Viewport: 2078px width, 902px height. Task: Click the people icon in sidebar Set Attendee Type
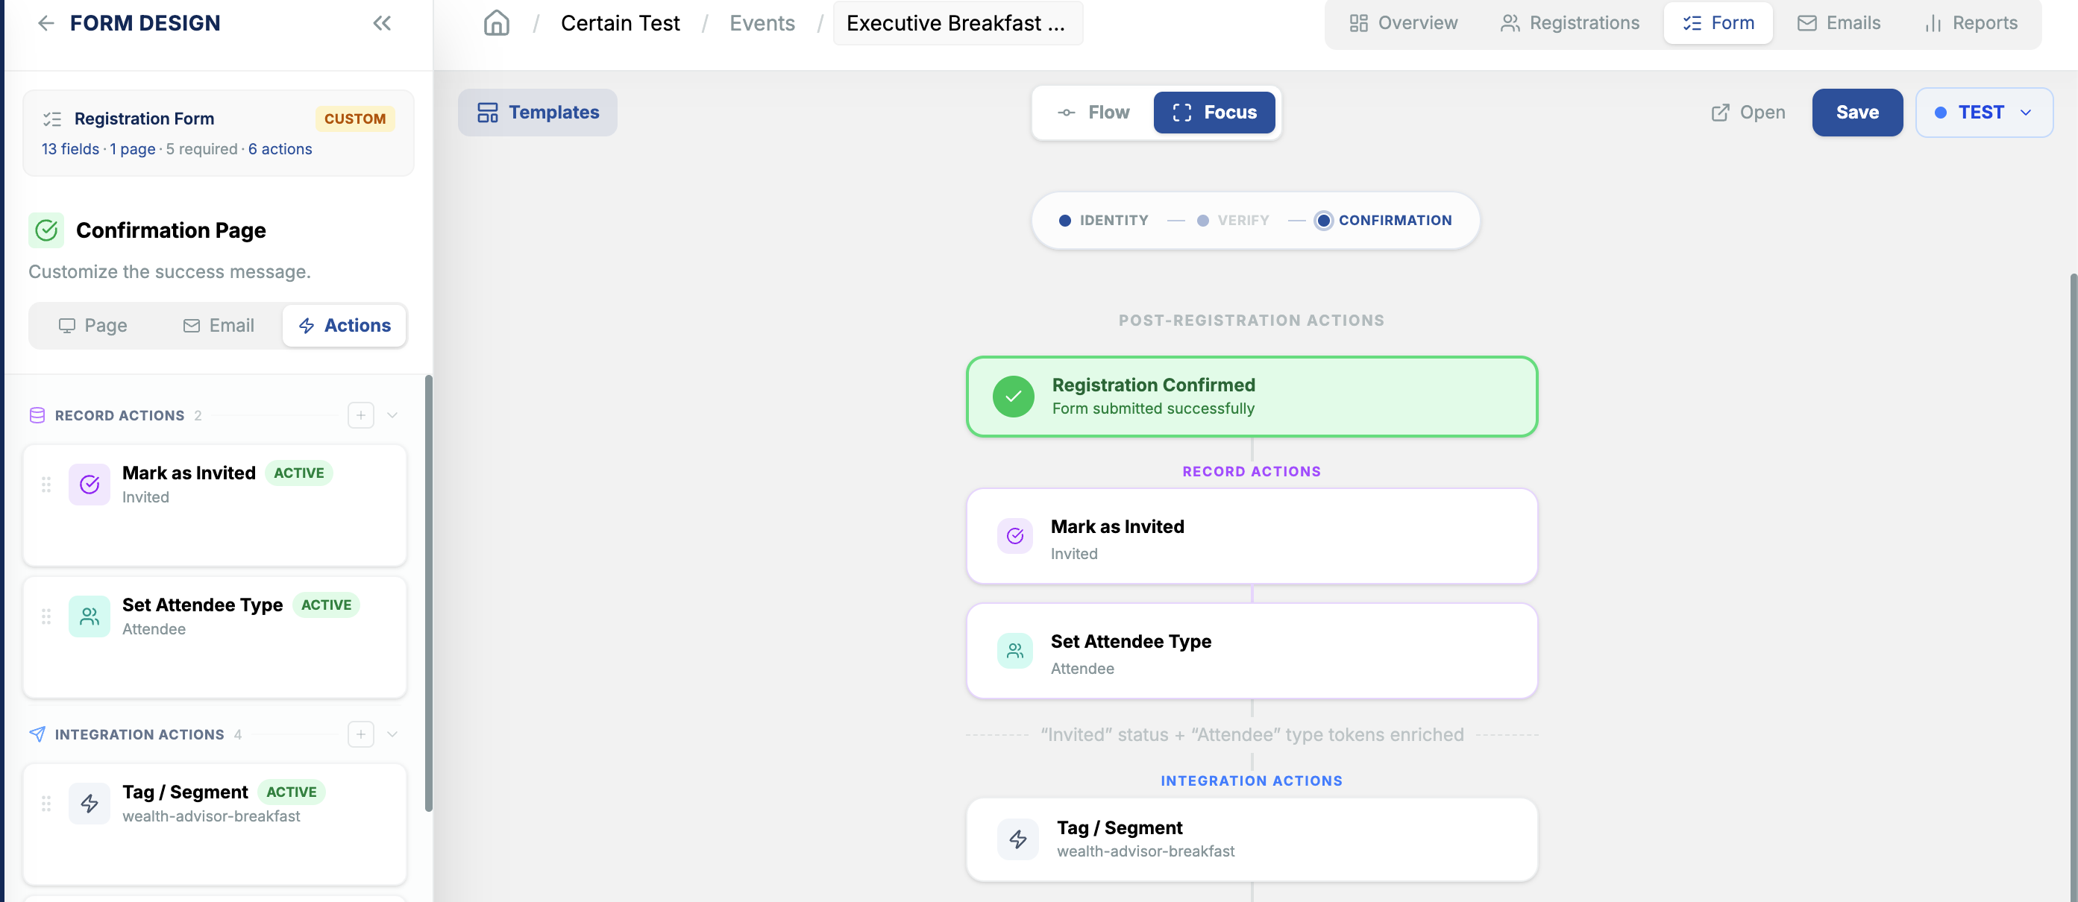pos(90,616)
